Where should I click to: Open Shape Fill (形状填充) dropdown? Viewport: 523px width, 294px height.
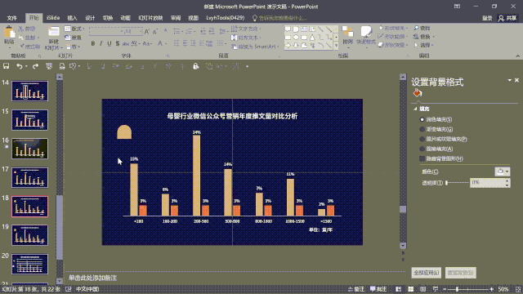pyautogui.click(x=393, y=28)
